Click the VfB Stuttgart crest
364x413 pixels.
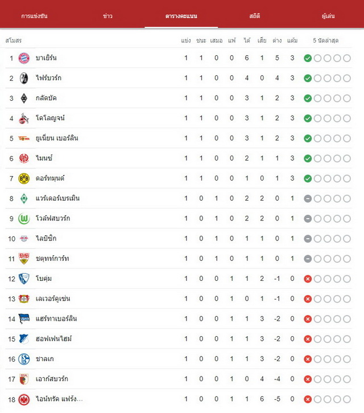(x=24, y=259)
